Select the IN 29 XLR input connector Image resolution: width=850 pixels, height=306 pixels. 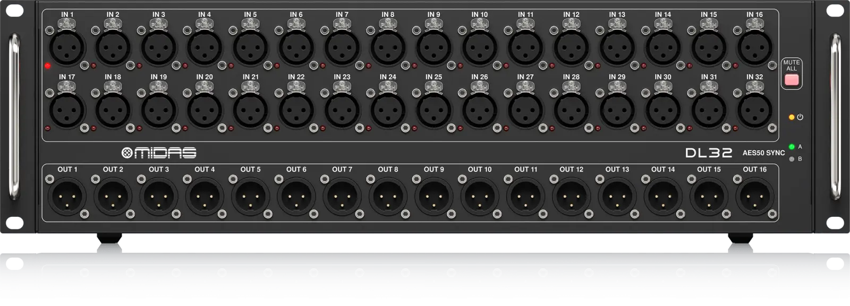click(x=617, y=110)
